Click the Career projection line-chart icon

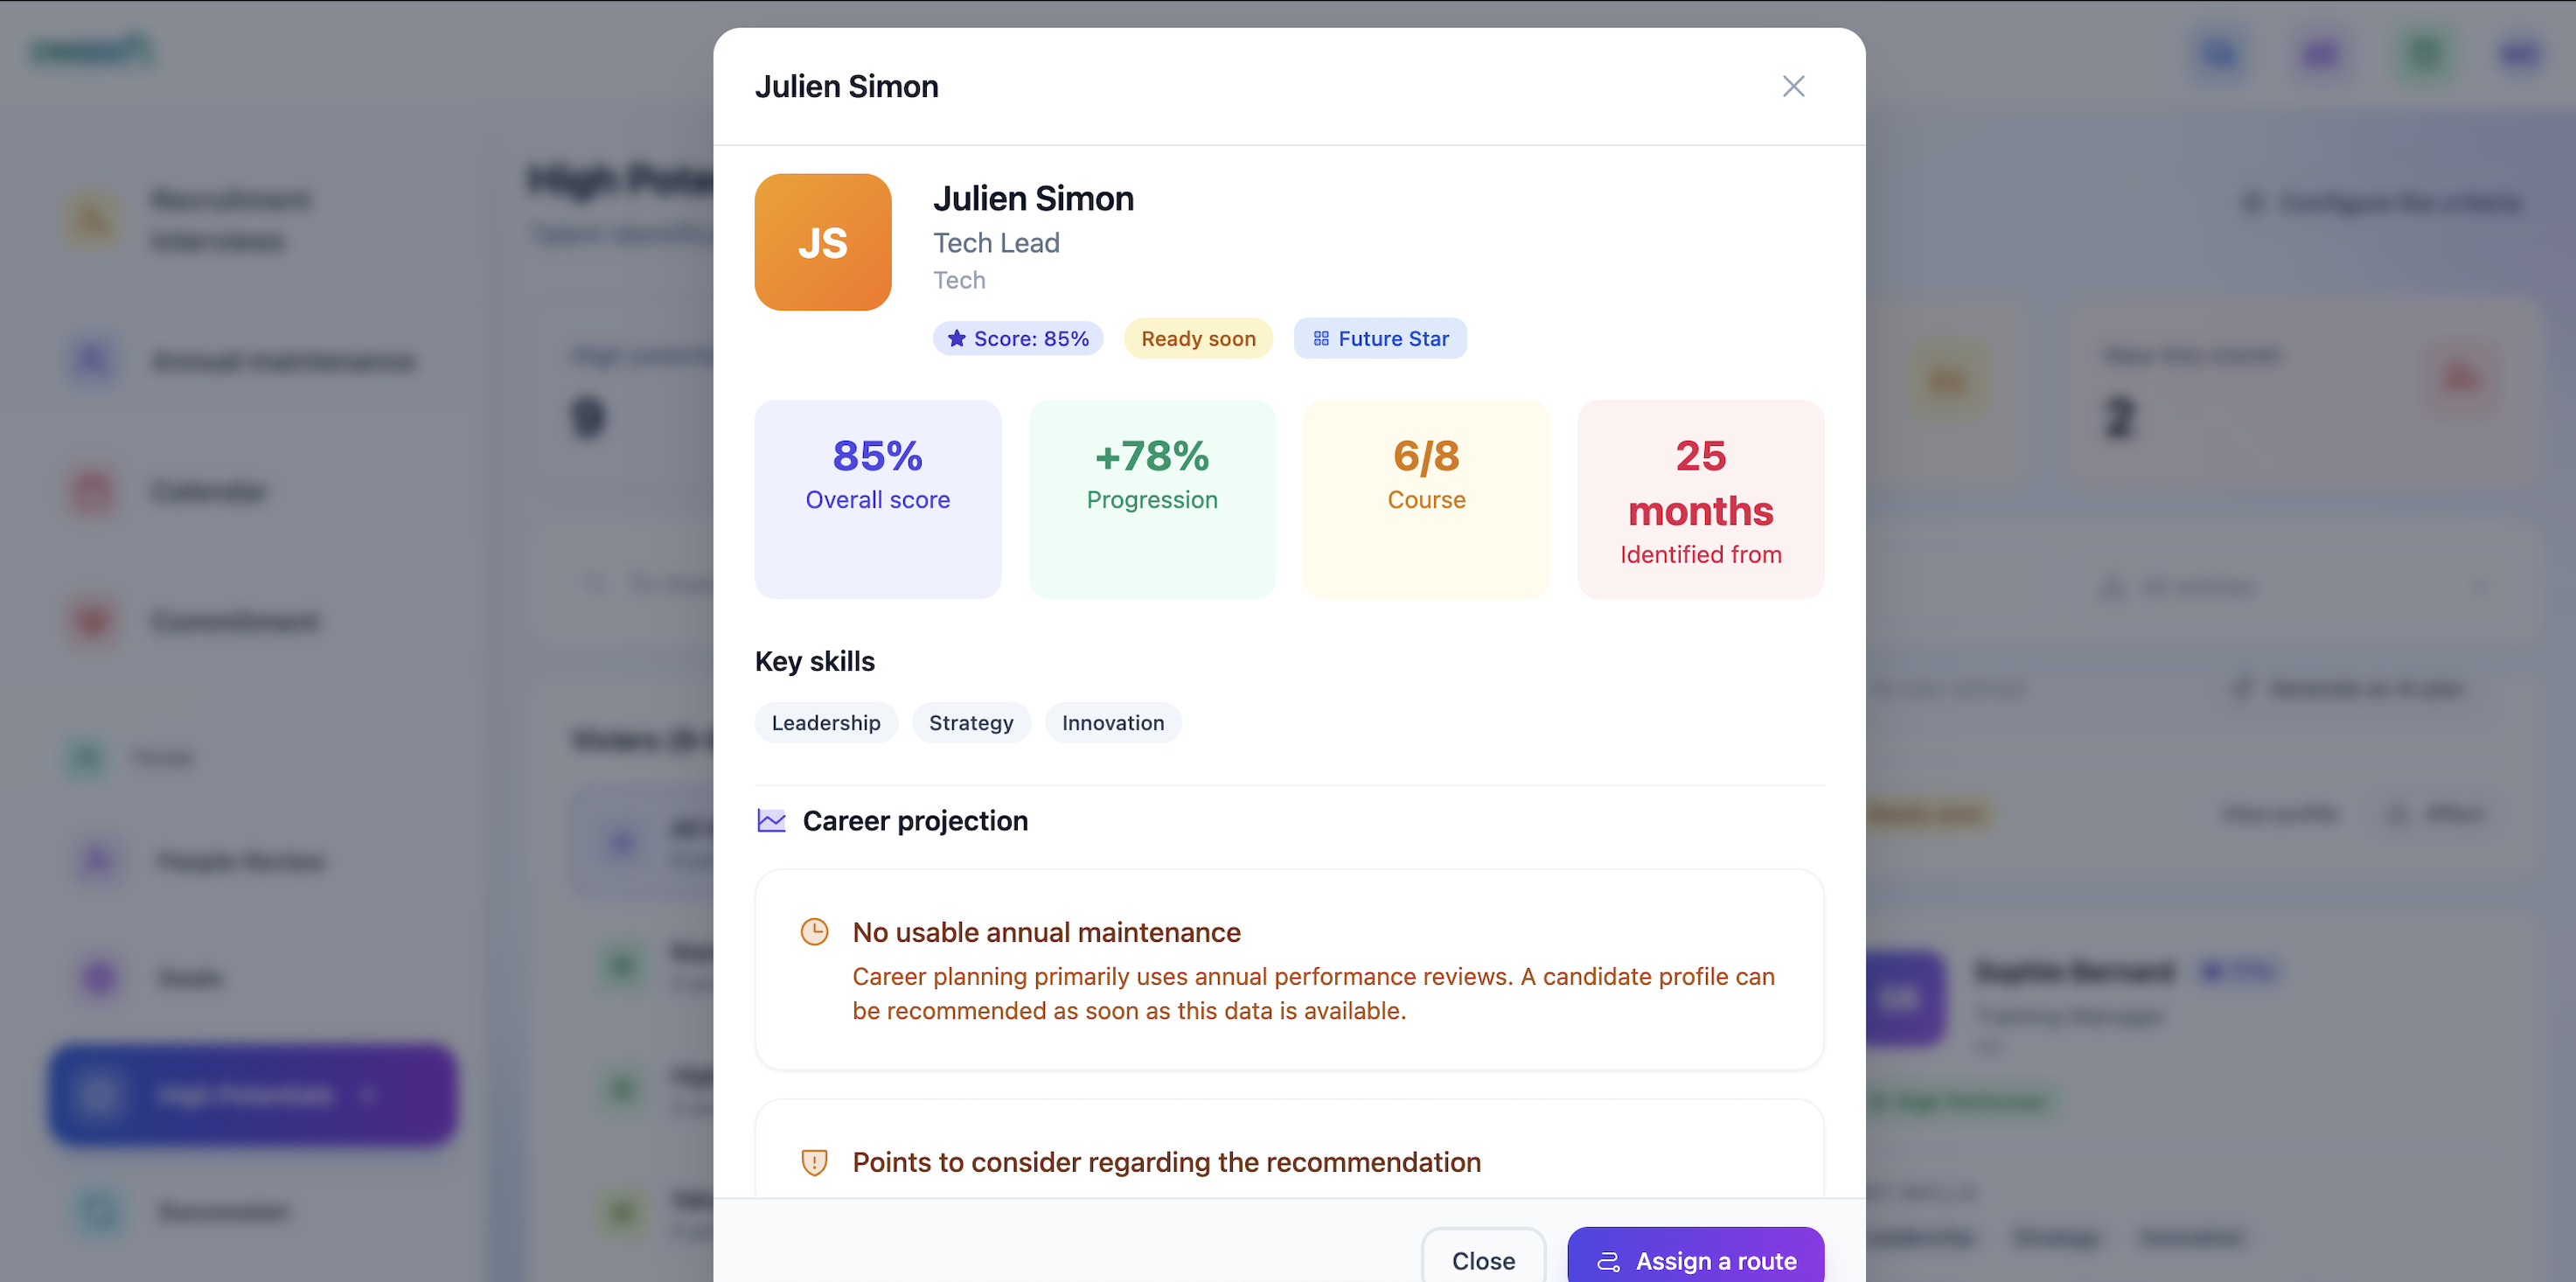pyautogui.click(x=770, y=820)
